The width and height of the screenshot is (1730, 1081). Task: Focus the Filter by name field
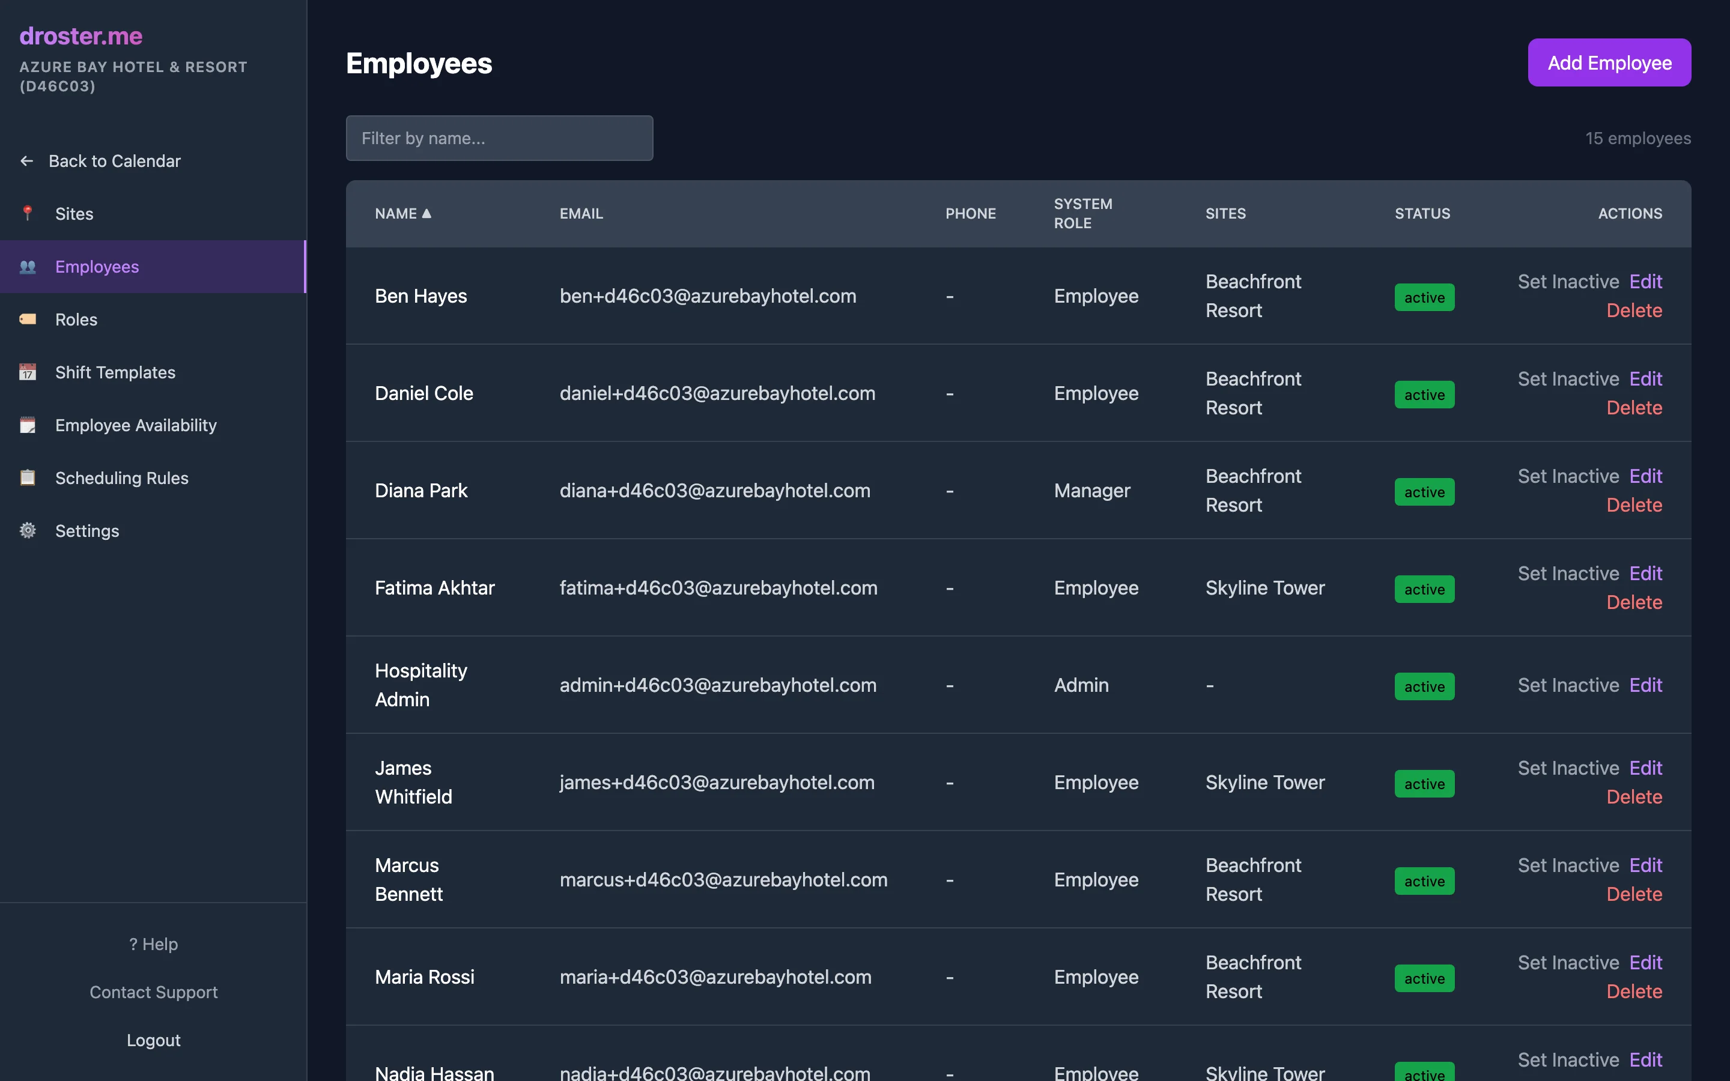(499, 138)
